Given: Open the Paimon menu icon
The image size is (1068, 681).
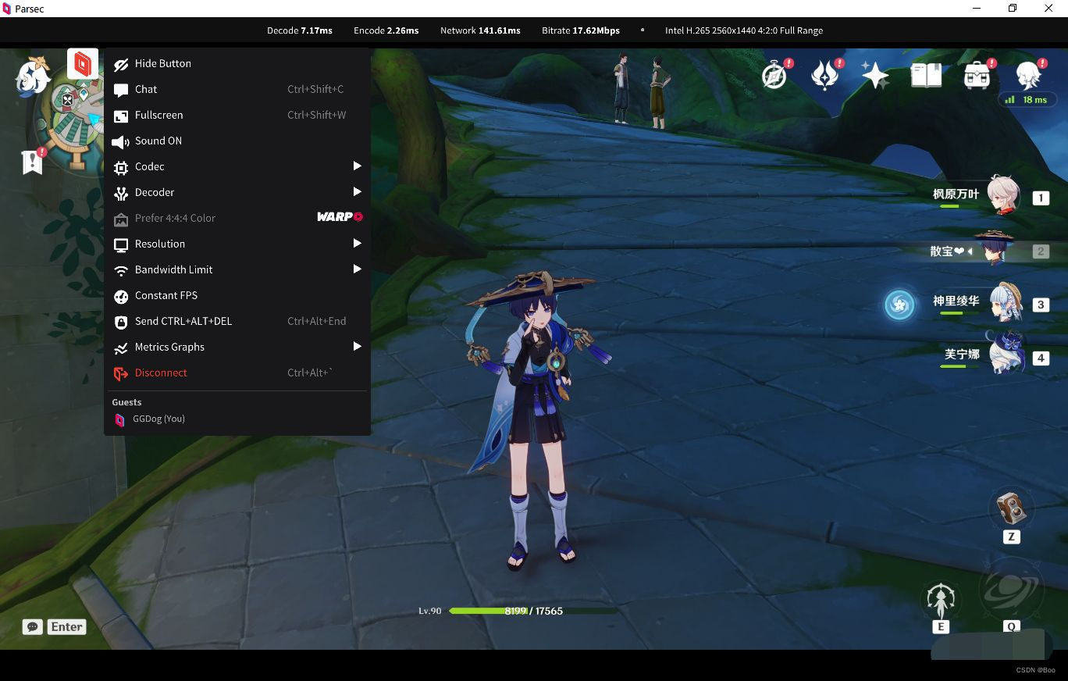Looking at the screenshot, I should [x=32, y=77].
